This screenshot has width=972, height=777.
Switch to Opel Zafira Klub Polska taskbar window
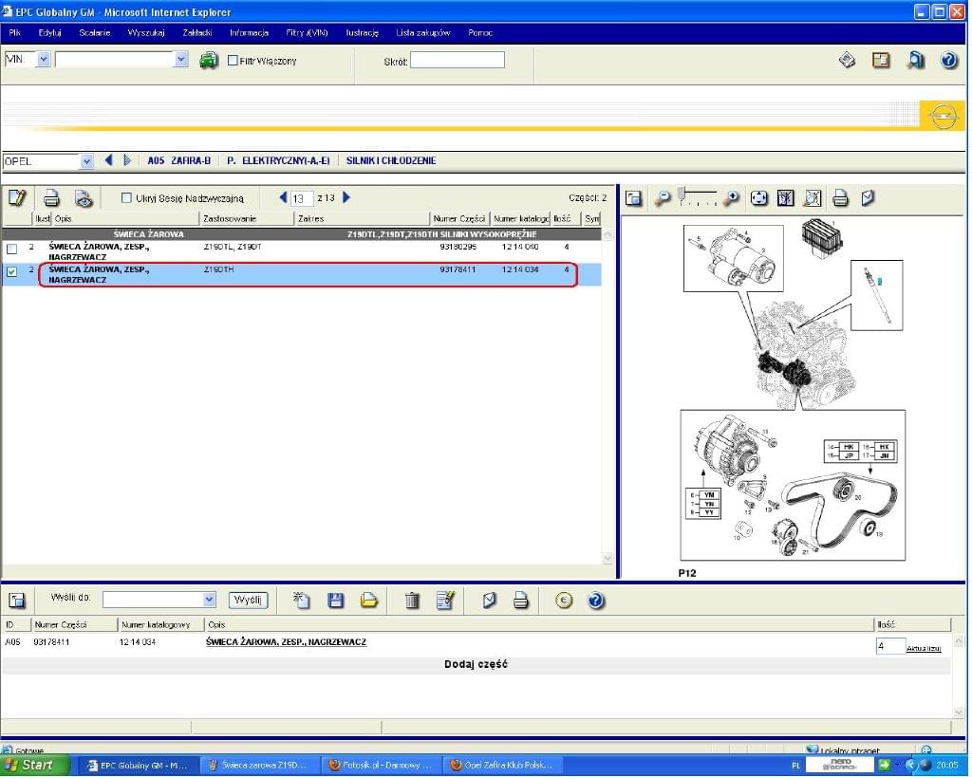504,766
